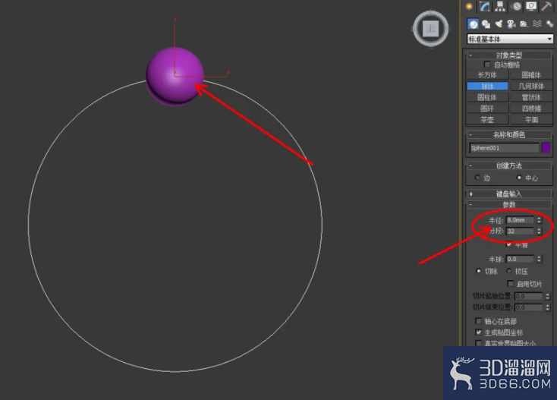Toggle the 生成贴图坐标 checkbox
Viewport: 557px width, 400px height.
pos(479,332)
